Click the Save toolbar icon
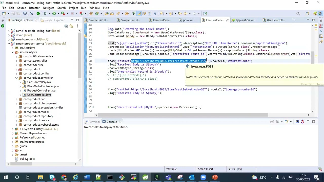324x182 pixels. coord(13,13)
